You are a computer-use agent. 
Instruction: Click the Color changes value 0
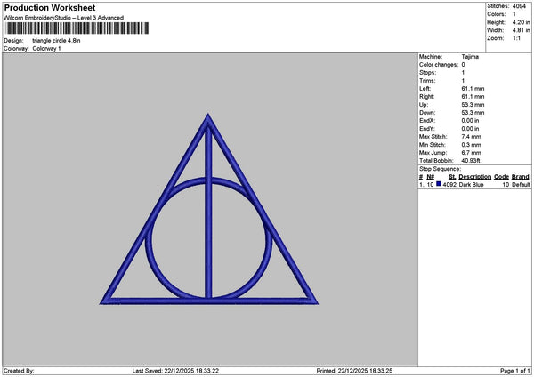click(463, 65)
